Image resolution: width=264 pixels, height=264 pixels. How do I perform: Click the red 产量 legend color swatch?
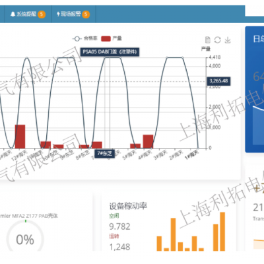pyautogui.click(x=106, y=39)
